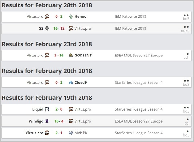Screen dimensions: 194x142
Task: Select the GODSENT team name
Action: click(83, 55)
